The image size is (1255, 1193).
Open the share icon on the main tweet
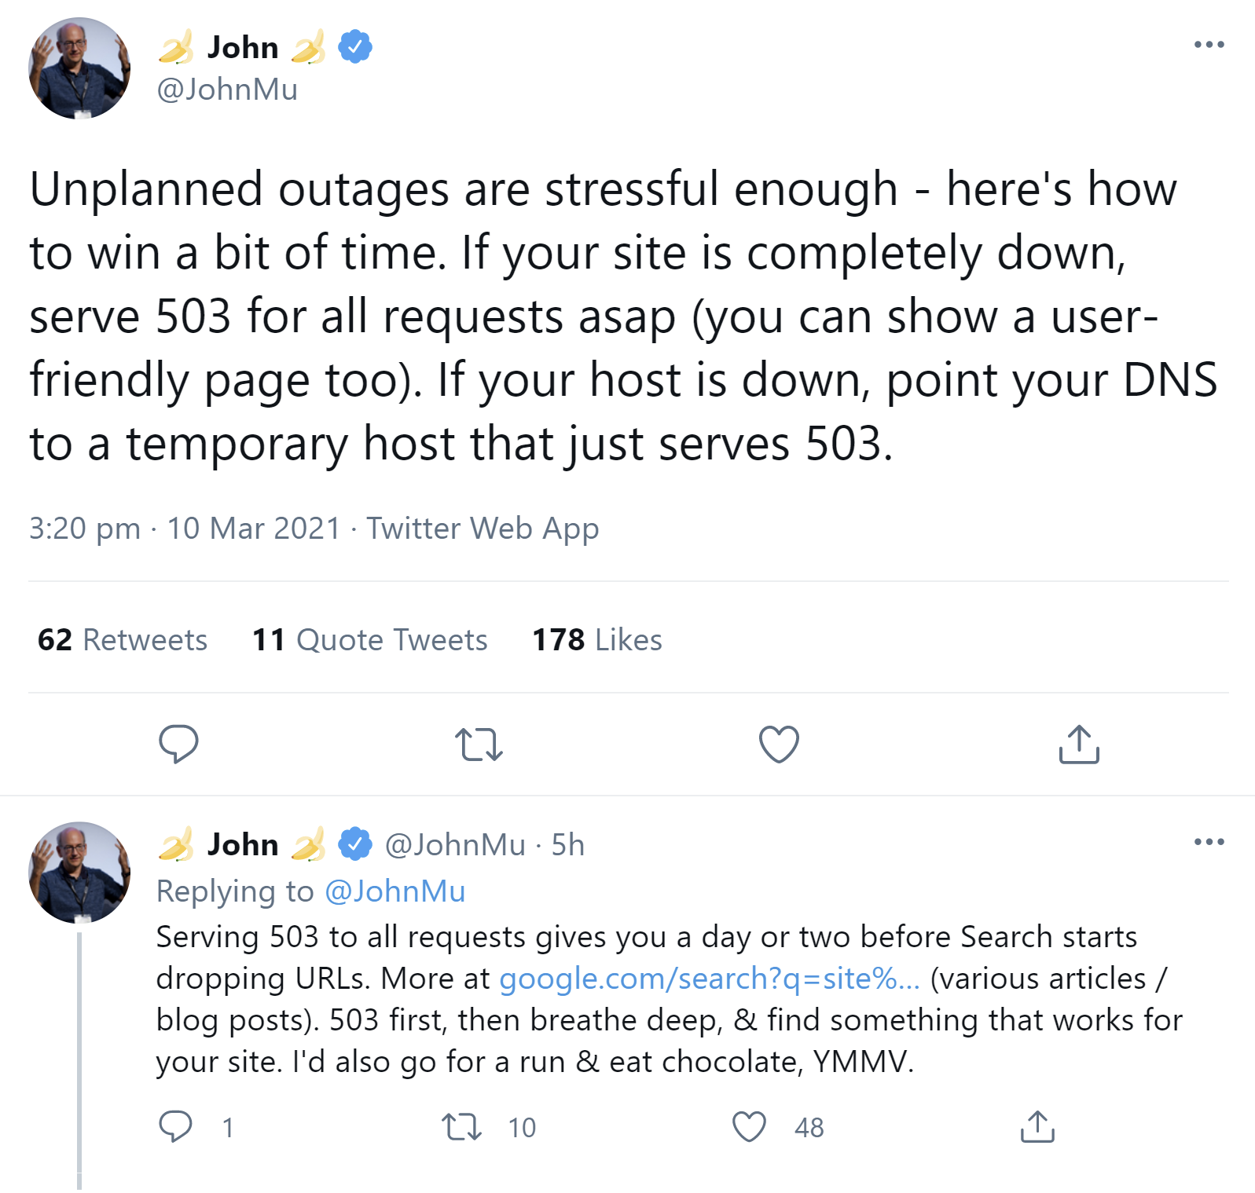(1078, 745)
